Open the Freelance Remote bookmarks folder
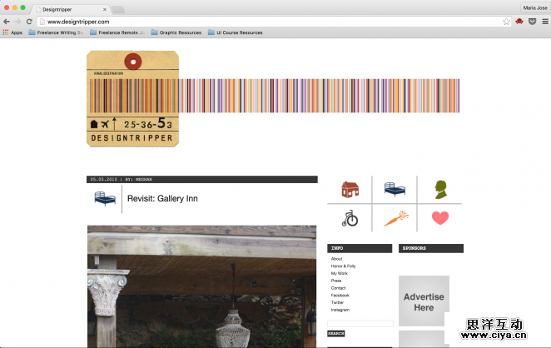This screenshot has height=348, width=551. coord(117,32)
